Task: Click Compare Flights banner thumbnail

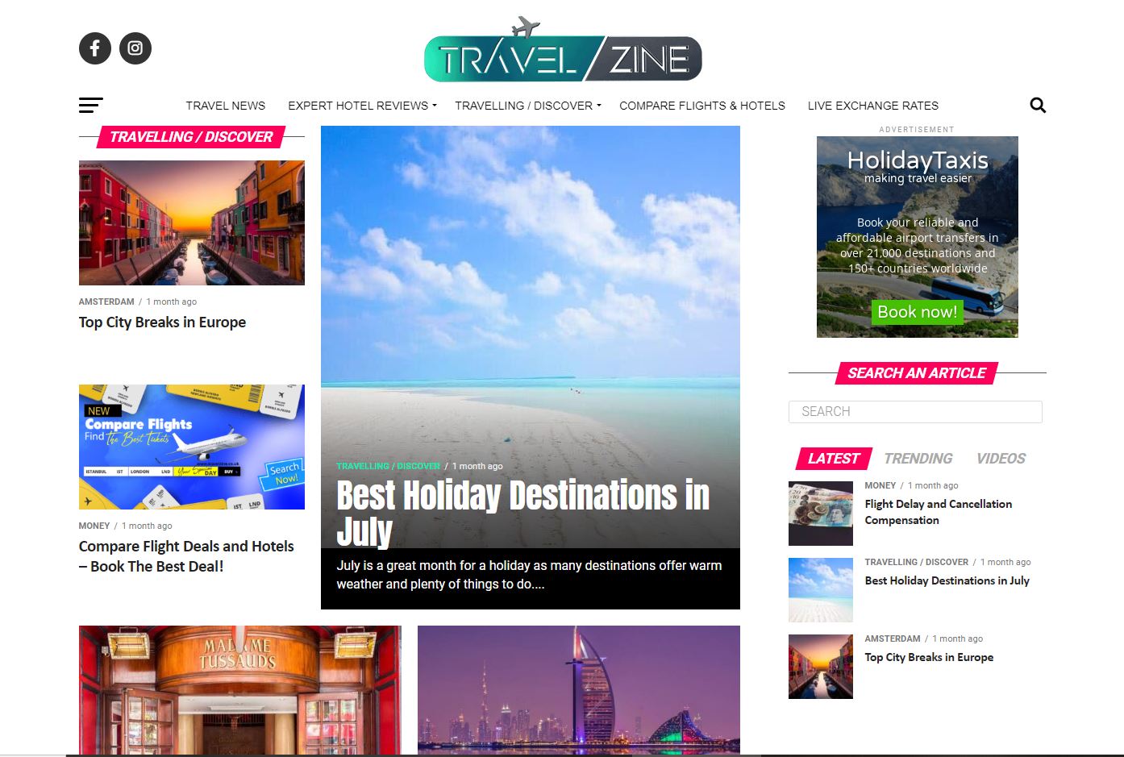Action: [x=192, y=447]
